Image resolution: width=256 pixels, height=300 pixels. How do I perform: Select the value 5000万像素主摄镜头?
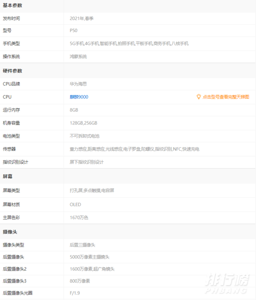coord(90,257)
